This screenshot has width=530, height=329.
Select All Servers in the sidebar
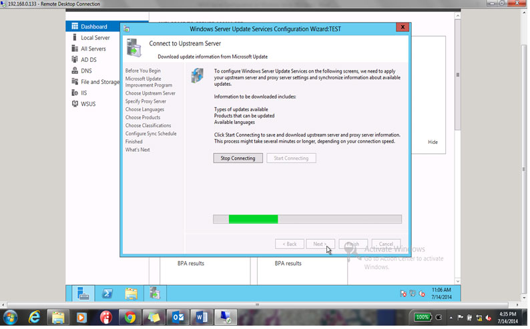(x=93, y=49)
